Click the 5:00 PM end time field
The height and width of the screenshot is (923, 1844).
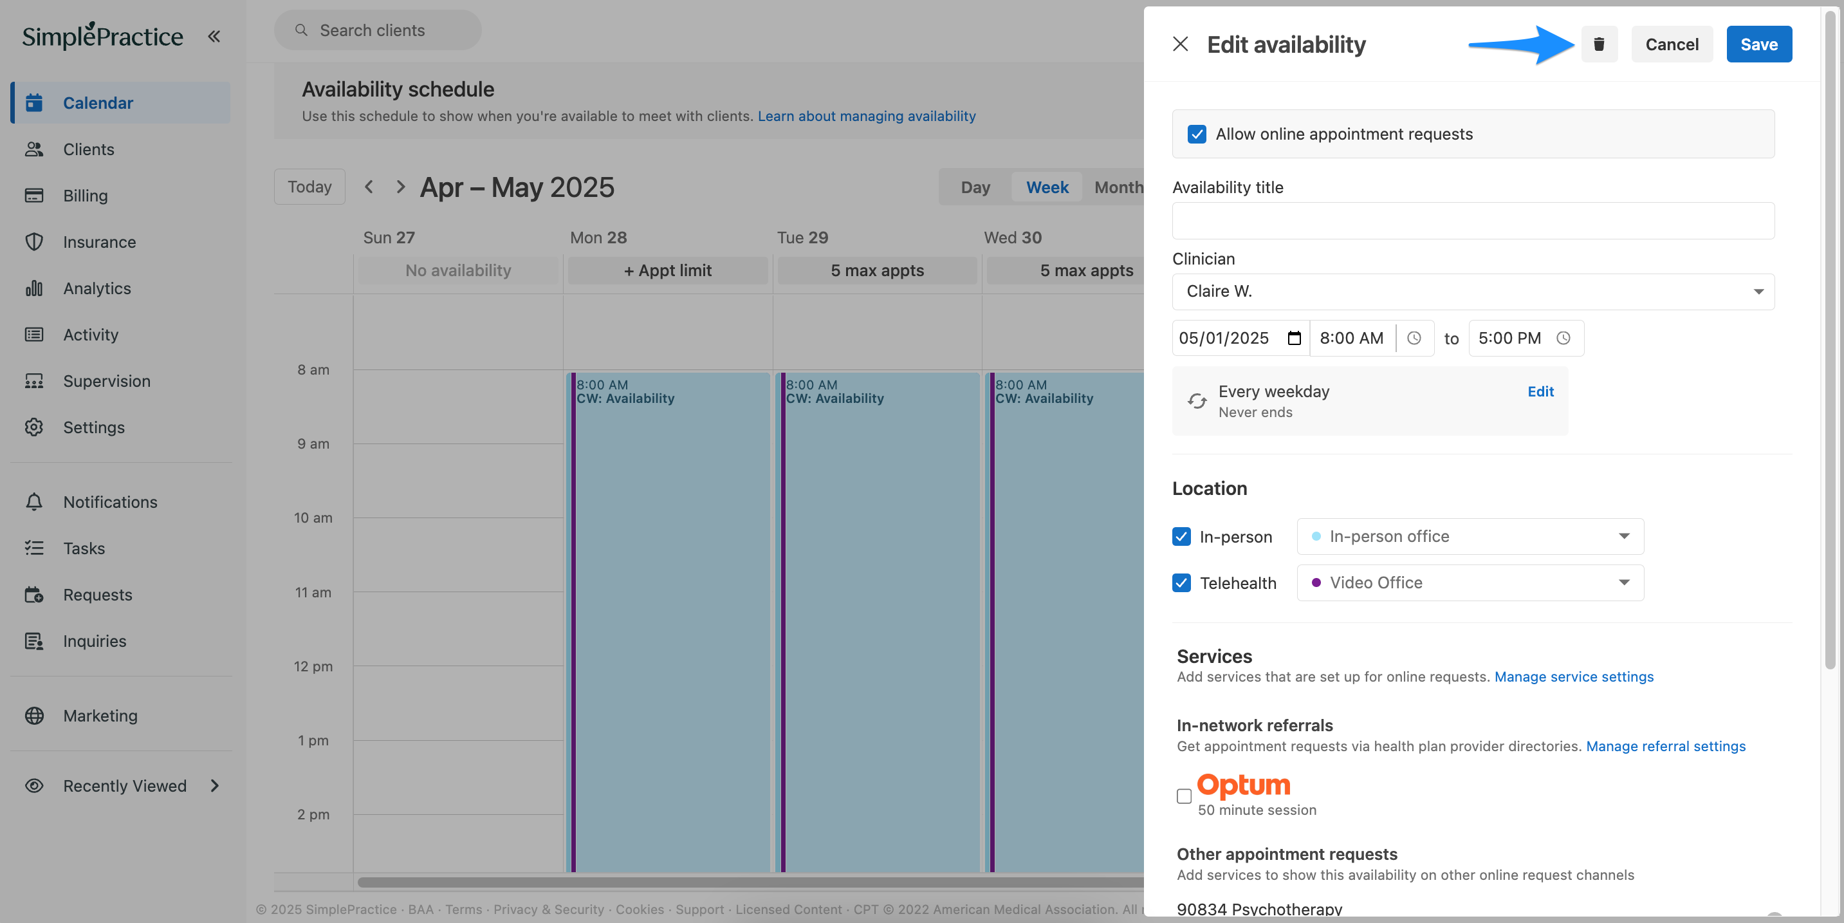point(1526,338)
